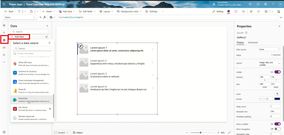Open the notifications bell icon
This screenshot has height=135, width=284.
(258, 4)
